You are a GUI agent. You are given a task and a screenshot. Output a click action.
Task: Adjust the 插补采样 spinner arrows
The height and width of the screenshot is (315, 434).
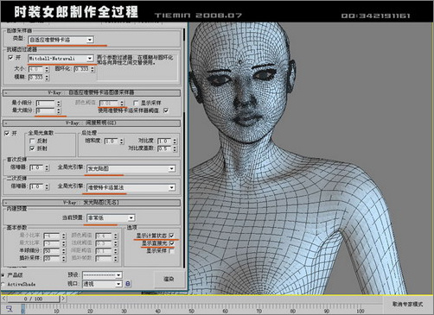[64, 259]
